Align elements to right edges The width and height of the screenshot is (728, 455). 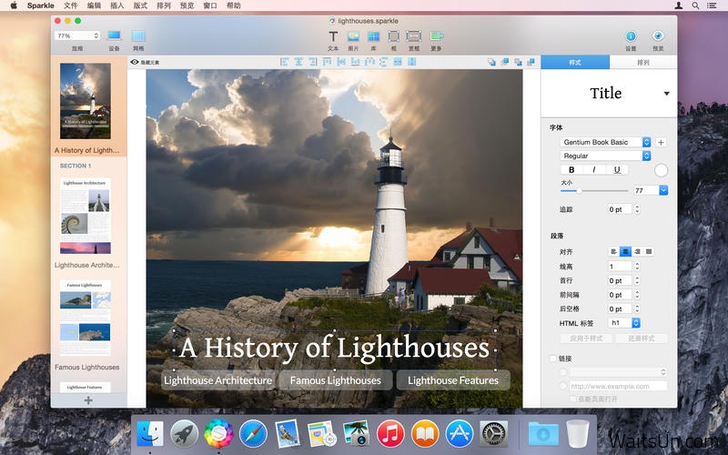pos(313,62)
